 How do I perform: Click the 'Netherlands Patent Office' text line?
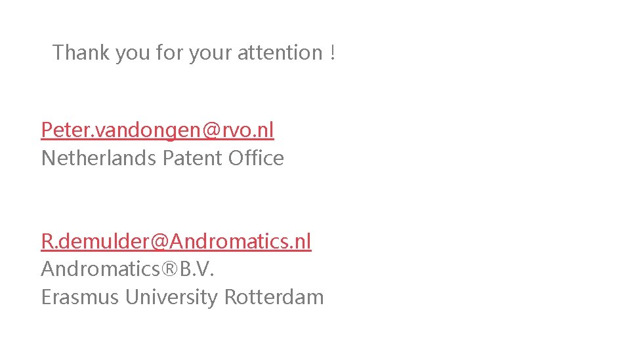point(162,159)
